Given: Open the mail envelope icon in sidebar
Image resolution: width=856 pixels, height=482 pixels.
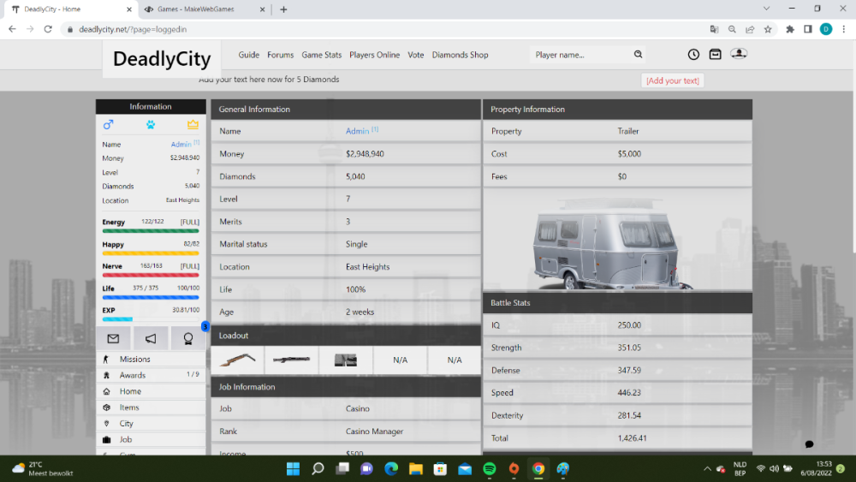Looking at the screenshot, I should [113, 338].
